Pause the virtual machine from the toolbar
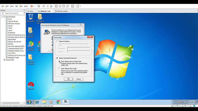 click(x=32, y=6)
